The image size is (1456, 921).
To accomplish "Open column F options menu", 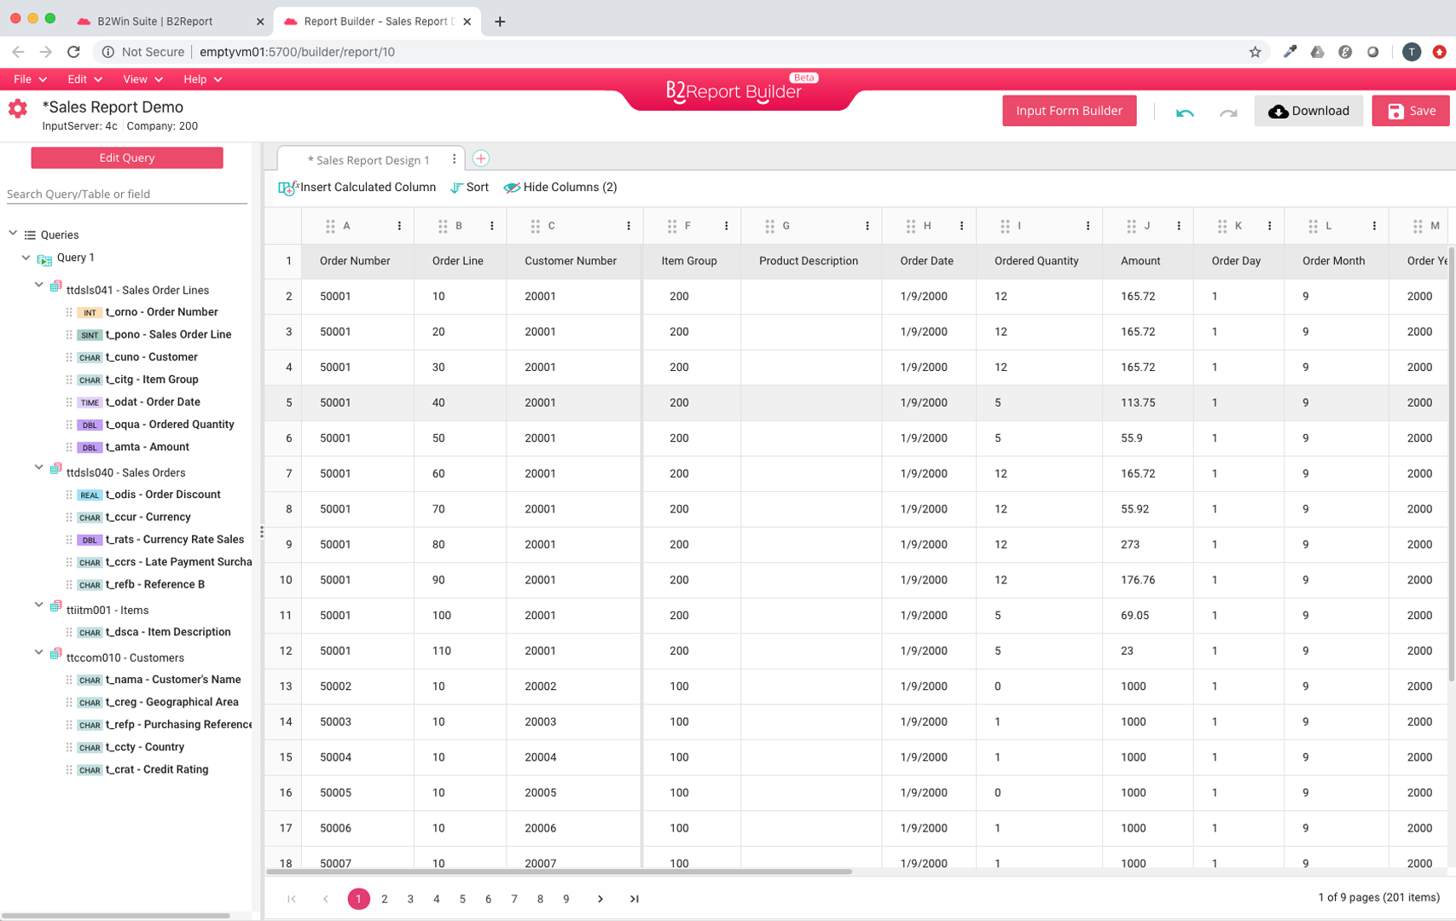I will [727, 226].
